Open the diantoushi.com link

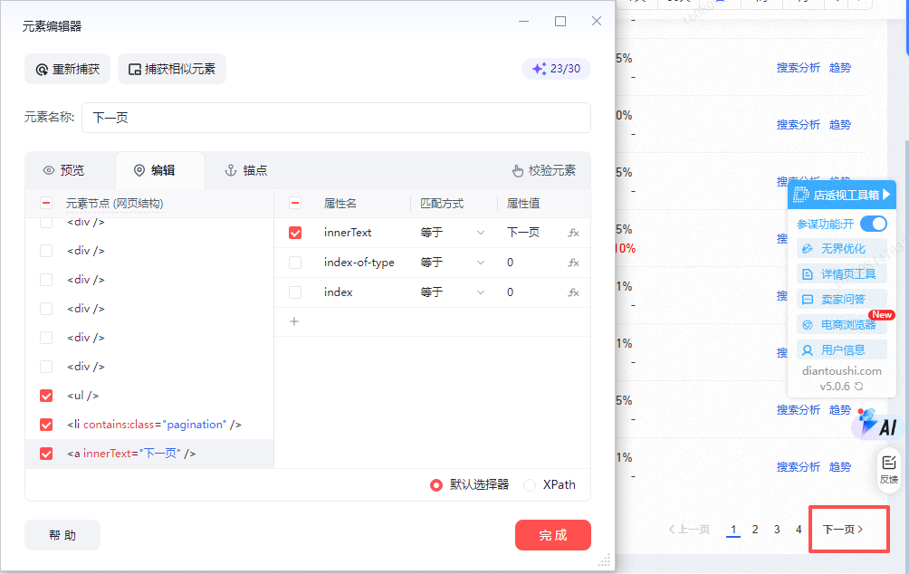[842, 371]
